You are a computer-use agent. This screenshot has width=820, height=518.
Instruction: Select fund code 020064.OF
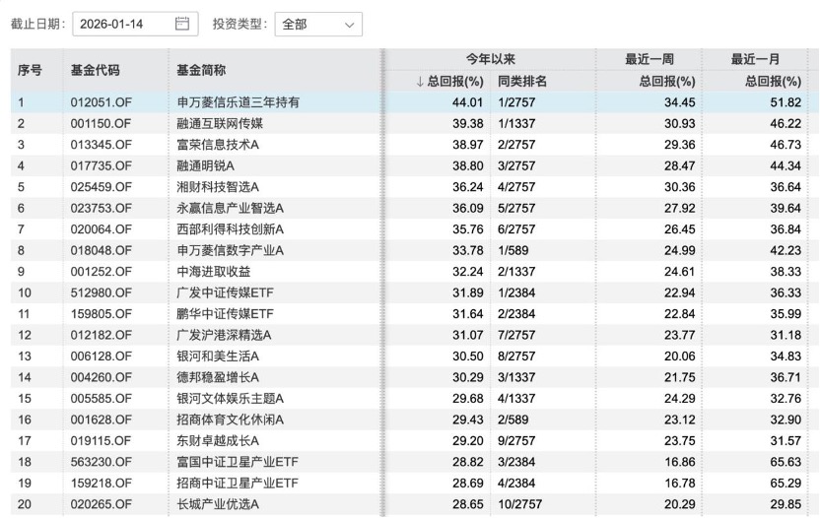coord(101,228)
